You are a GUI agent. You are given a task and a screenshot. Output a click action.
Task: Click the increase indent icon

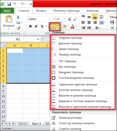(89, 28)
